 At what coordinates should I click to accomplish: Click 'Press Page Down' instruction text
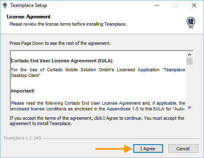60,43
